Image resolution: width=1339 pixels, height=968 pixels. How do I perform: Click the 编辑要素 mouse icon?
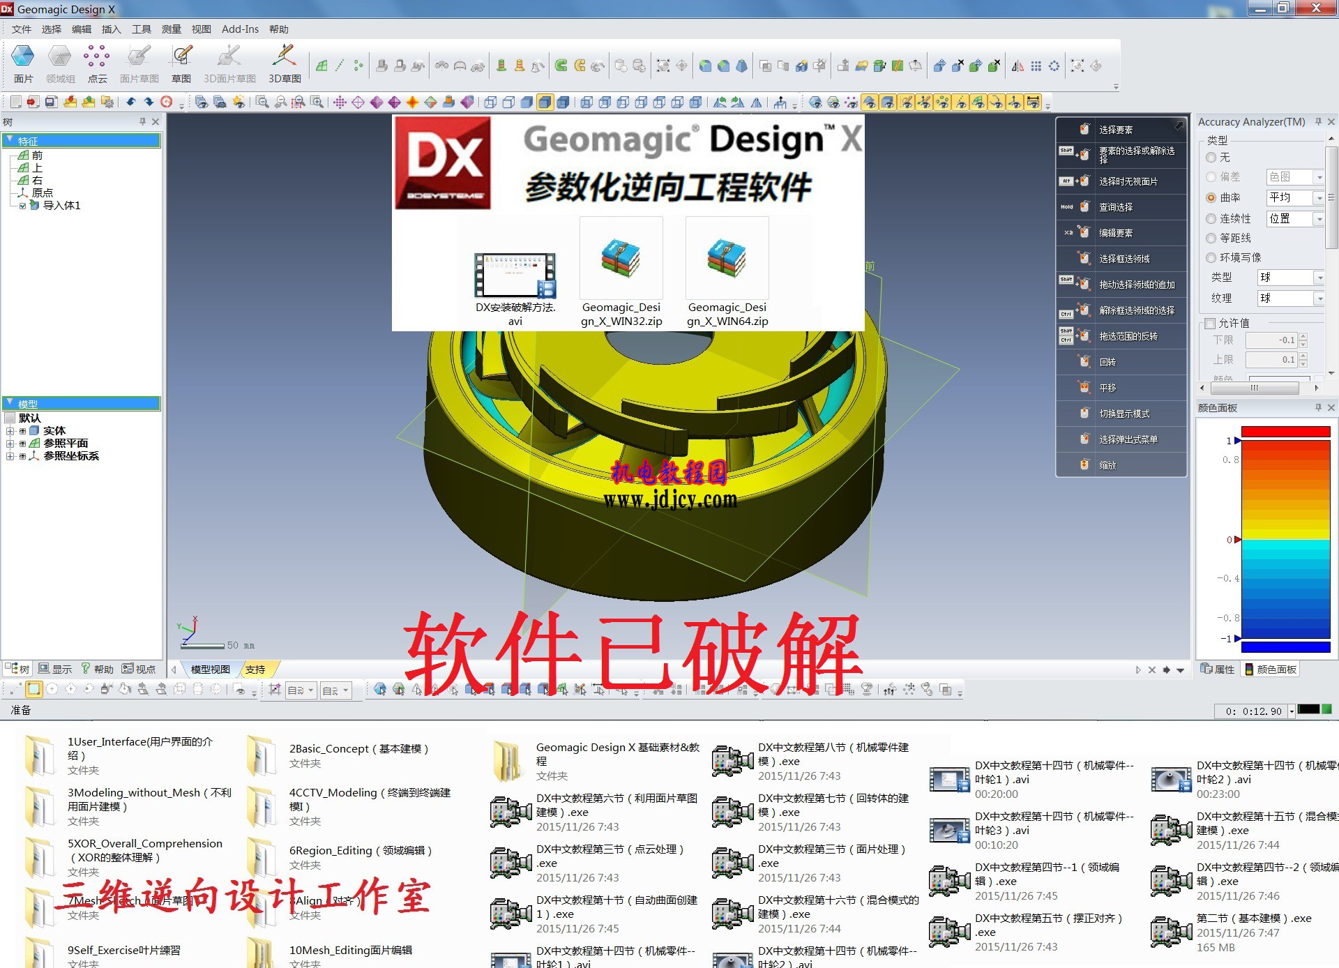coord(1084,232)
